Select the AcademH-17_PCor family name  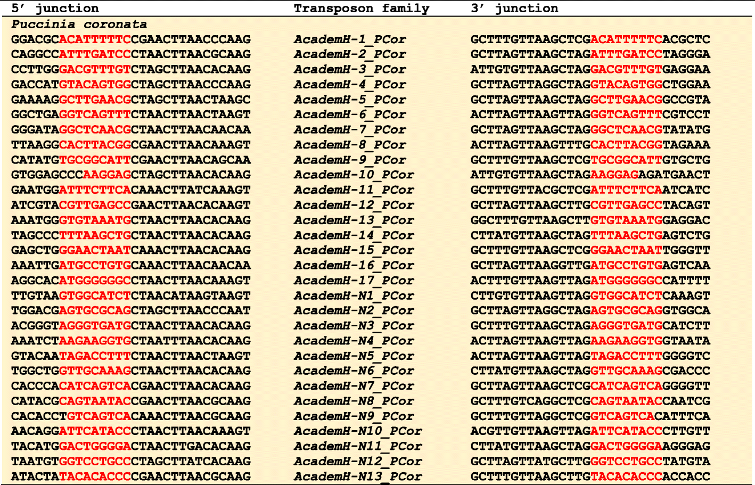coord(354,281)
